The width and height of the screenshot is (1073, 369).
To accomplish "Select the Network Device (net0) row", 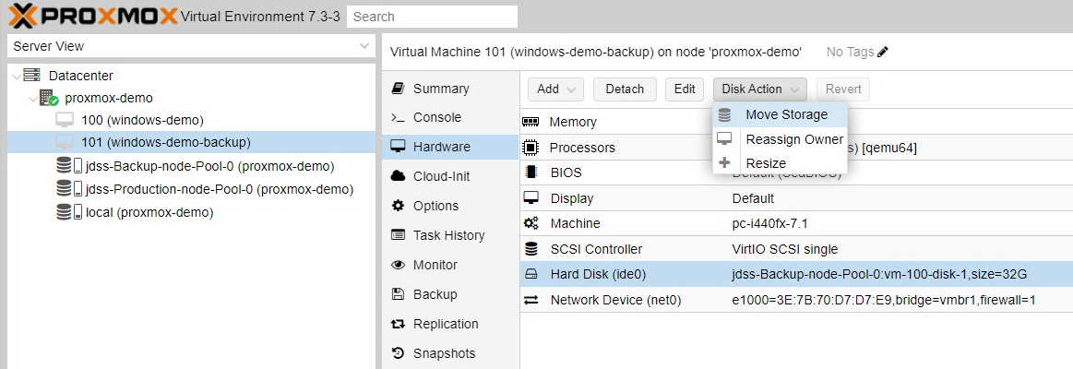I will coord(796,300).
